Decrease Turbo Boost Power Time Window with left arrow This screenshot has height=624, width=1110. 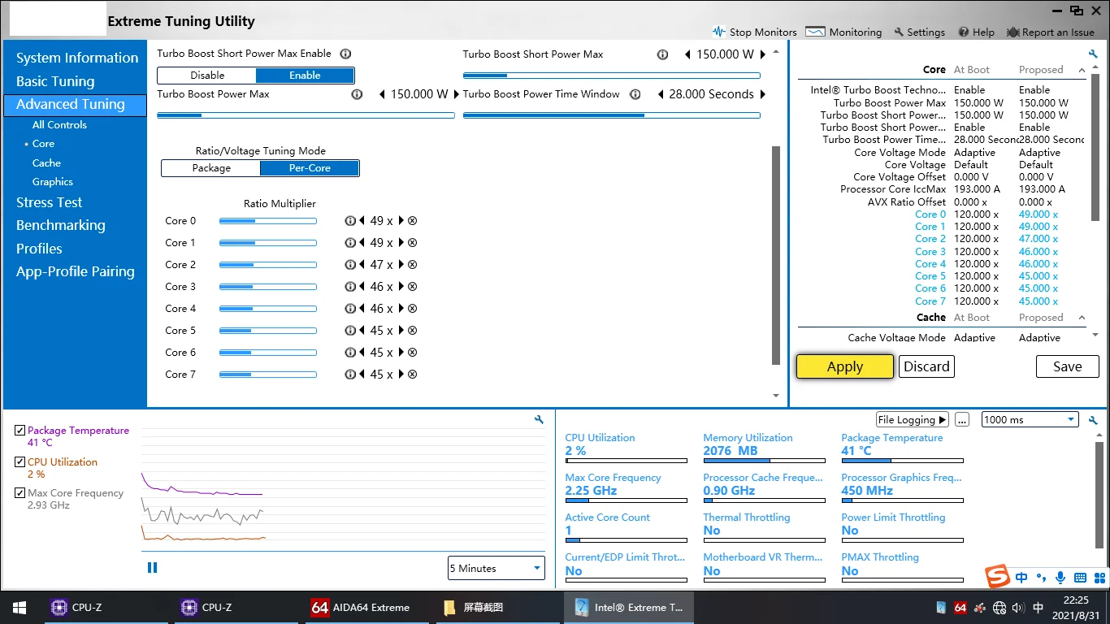(x=661, y=94)
